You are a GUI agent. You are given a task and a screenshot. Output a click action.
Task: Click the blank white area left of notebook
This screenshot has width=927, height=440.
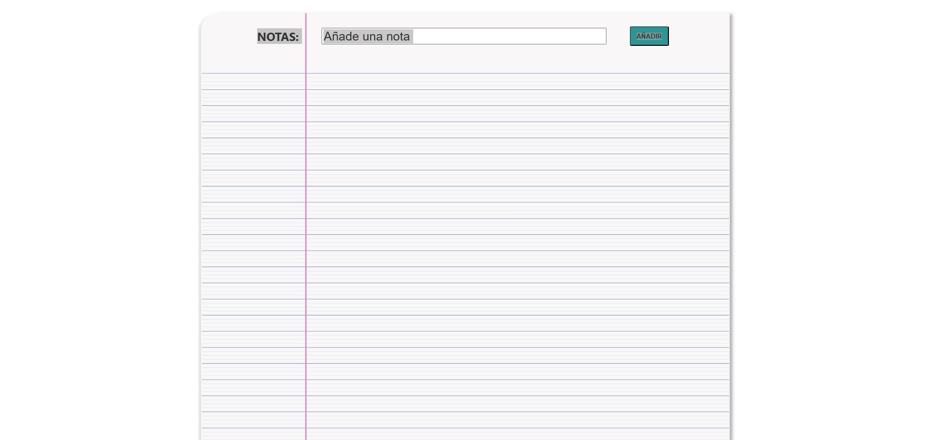(98, 220)
